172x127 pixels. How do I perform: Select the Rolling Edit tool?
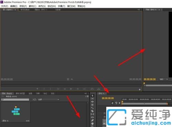tap(92, 105)
